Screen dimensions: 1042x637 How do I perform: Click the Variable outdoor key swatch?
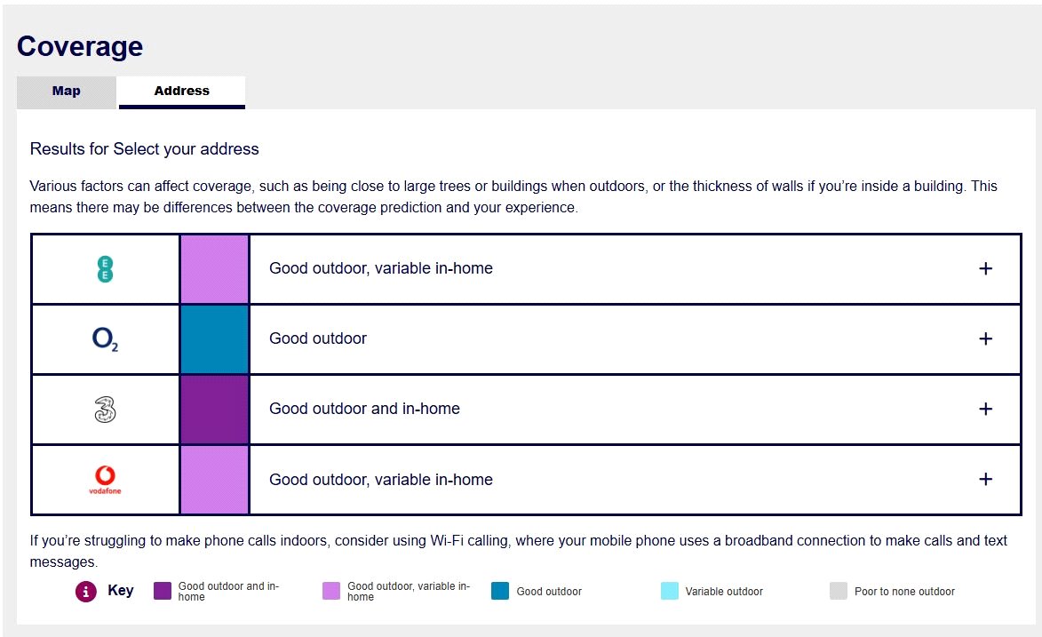[669, 591]
